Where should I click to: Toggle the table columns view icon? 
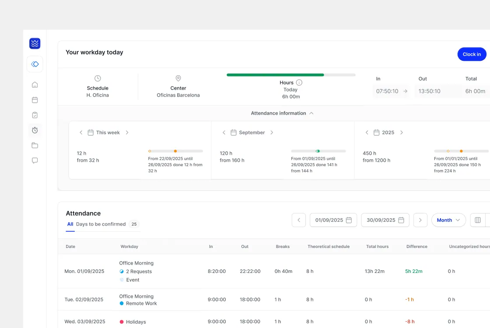pos(477,220)
